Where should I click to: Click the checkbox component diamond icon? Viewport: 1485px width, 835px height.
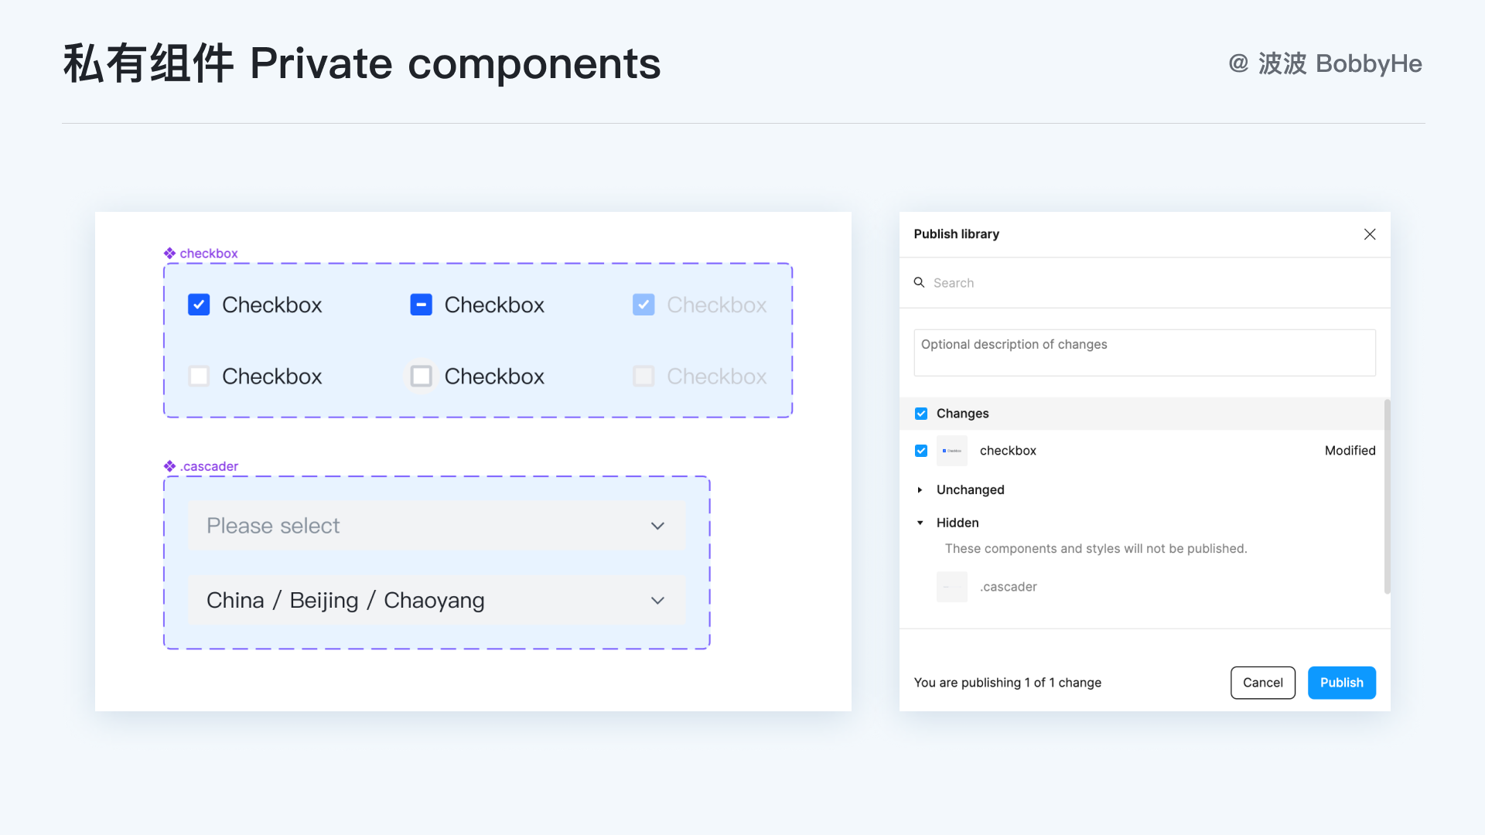click(169, 254)
